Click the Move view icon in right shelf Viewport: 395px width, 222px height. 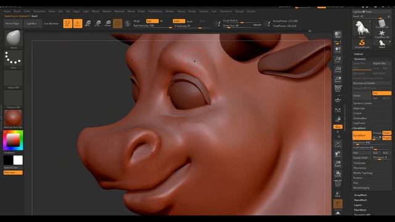[338, 154]
